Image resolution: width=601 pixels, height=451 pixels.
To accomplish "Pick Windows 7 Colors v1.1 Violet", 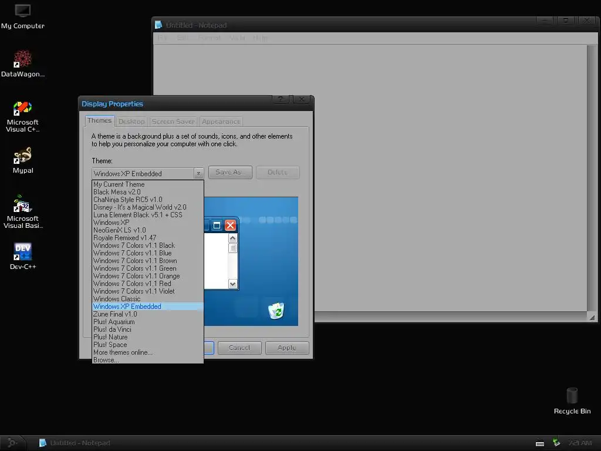I will pos(147,291).
